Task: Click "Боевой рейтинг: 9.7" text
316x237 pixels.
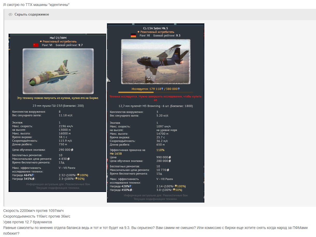Action: [x=69, y=45]
